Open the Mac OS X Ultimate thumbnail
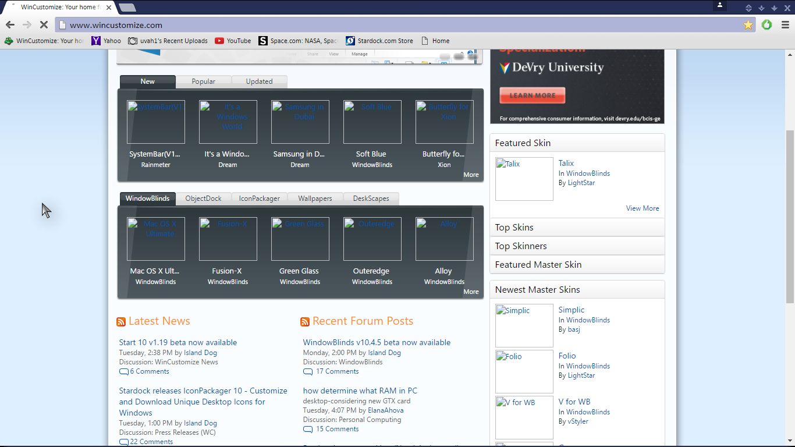The width and height of the screenshot is (795, 447). 156,239
